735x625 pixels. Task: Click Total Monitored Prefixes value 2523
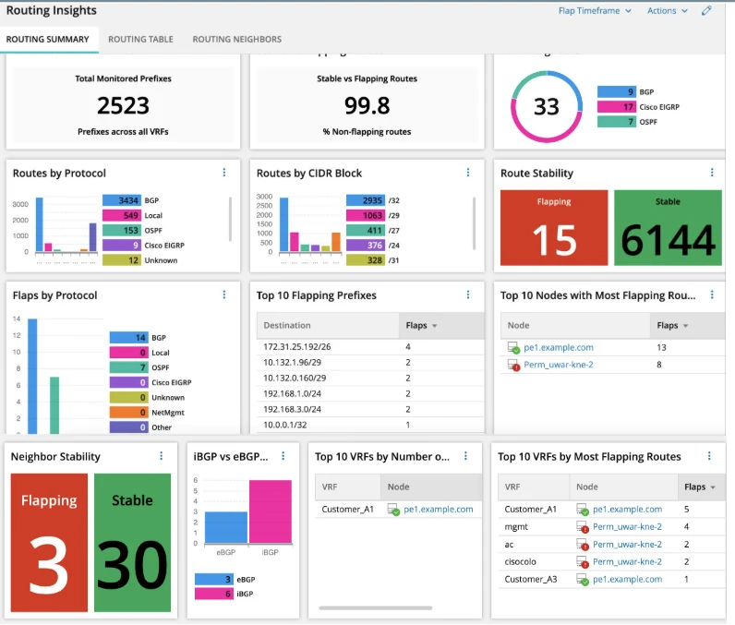[124, 105]
